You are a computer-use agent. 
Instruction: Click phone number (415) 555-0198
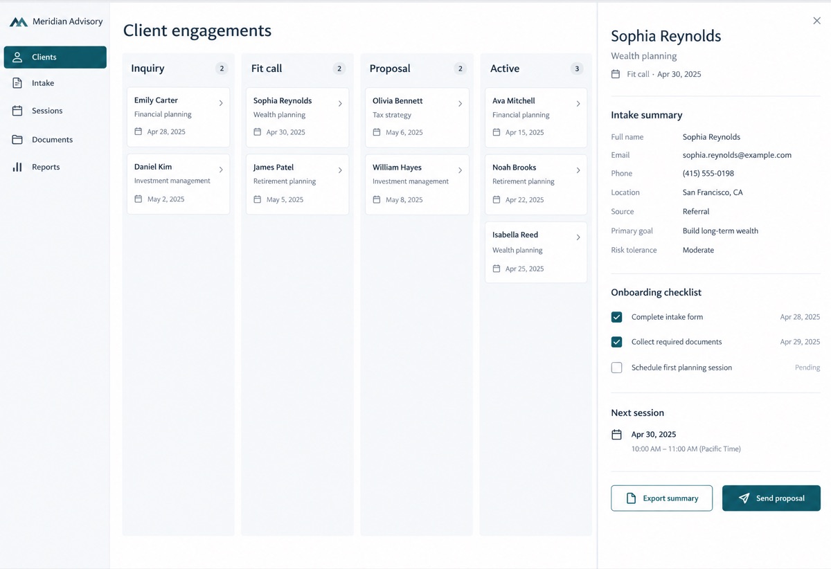click(708, 174)
